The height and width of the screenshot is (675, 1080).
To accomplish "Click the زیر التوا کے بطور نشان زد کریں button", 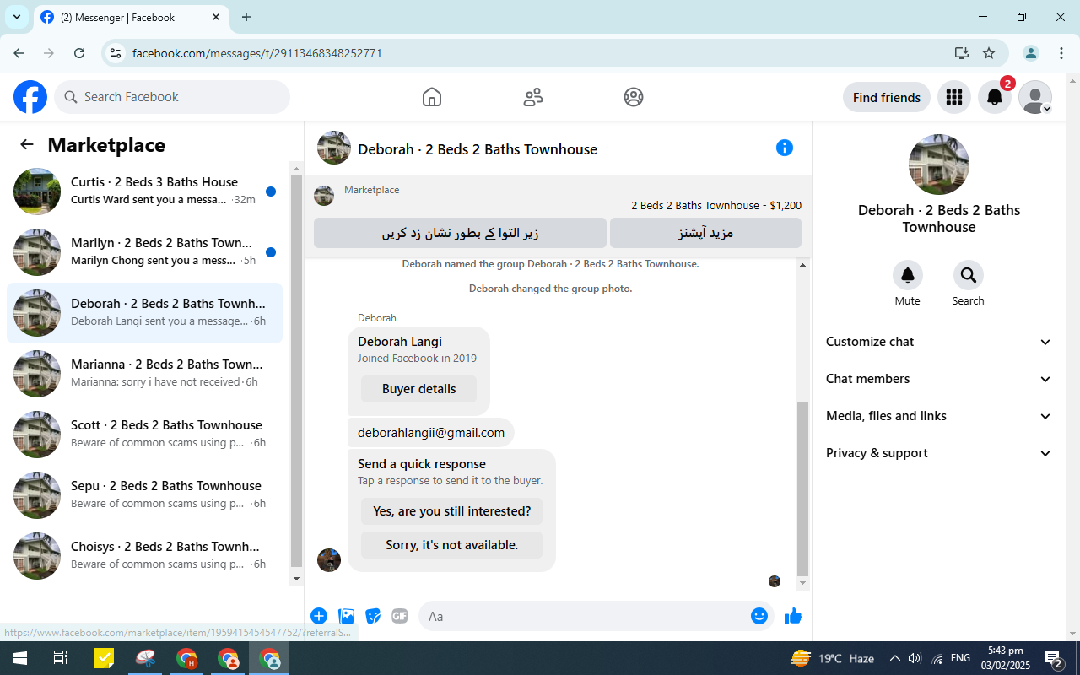I will [x=460, y=233].
